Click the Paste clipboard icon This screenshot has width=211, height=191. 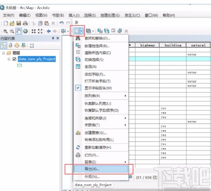click(47, 23)
